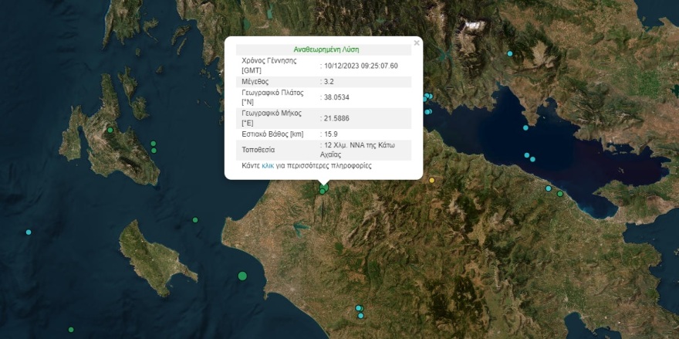Select the magnitude value 3.2
Viewport: 679px width, 339px height.
[329, 80]
